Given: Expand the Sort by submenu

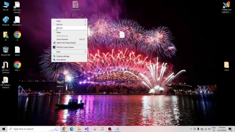Looking at the screenshot, I should click(x=69, y=25).
